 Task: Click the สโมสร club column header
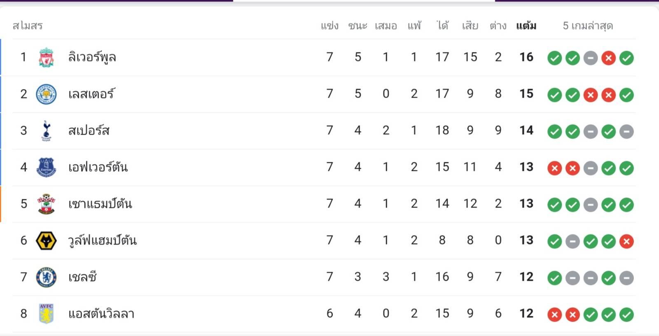(x=28, y=26)
